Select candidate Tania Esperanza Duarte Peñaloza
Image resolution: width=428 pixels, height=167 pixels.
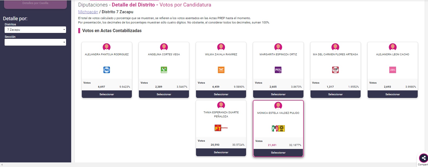tap(221, 152)
